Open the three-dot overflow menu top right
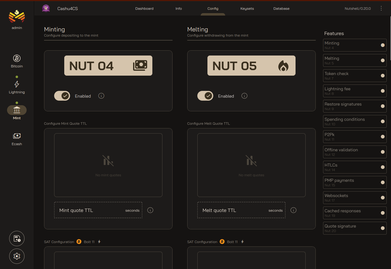 tap(381, 8)
